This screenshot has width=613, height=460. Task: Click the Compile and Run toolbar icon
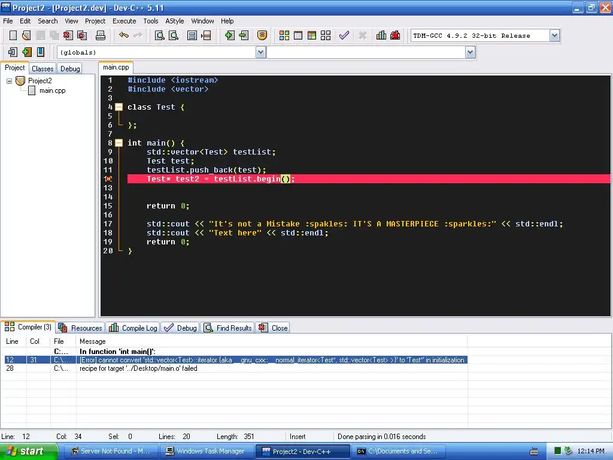coord(311,35)
